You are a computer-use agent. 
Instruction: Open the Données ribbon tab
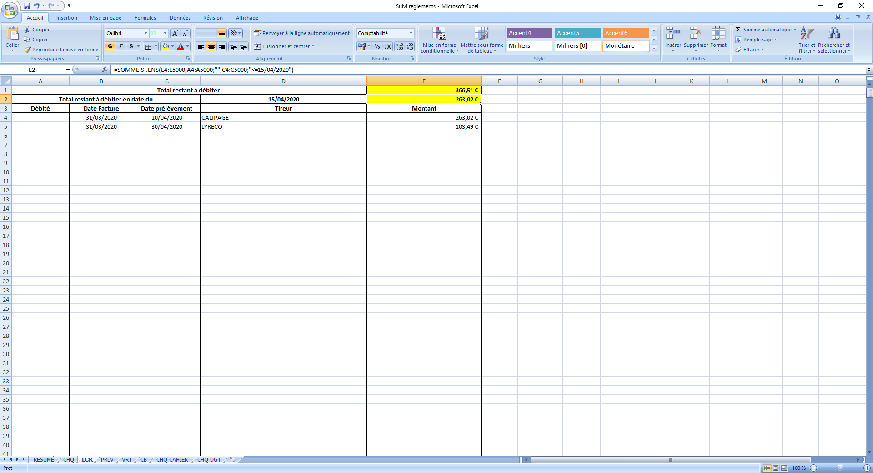pos(180,18)
